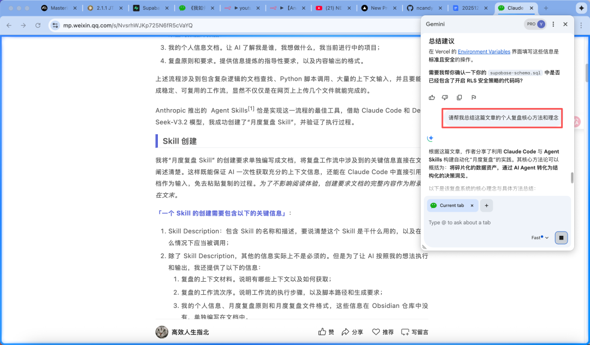Switch to the ncandy GitHub tab
Image resolution: width=590 pixels, height=345 pixels.
[x=424, y=8]
